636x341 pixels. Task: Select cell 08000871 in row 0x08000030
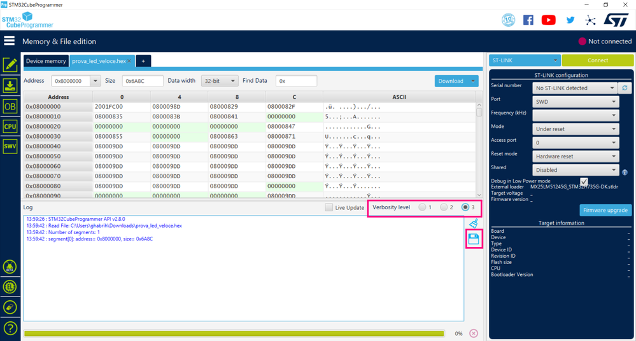click(x=294, y=137)
